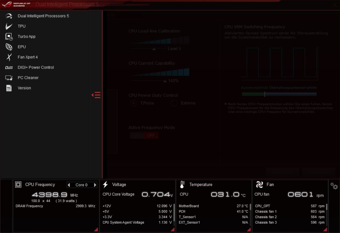Open EPU leaf icon in sidebar
The width and height of the screenshot is (340, 233).
tap(9, 47)
